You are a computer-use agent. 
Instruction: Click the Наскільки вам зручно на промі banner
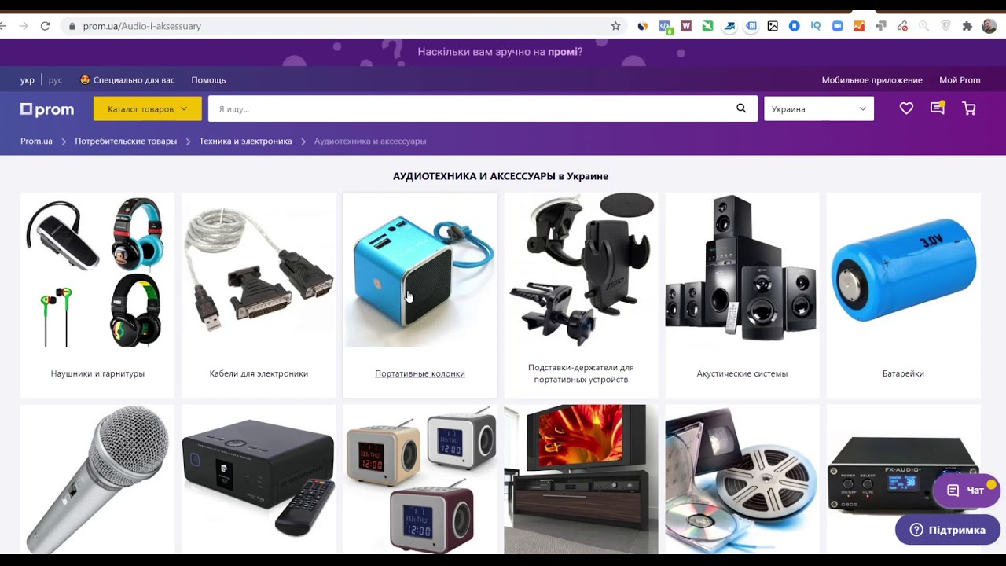coord(500,52)
